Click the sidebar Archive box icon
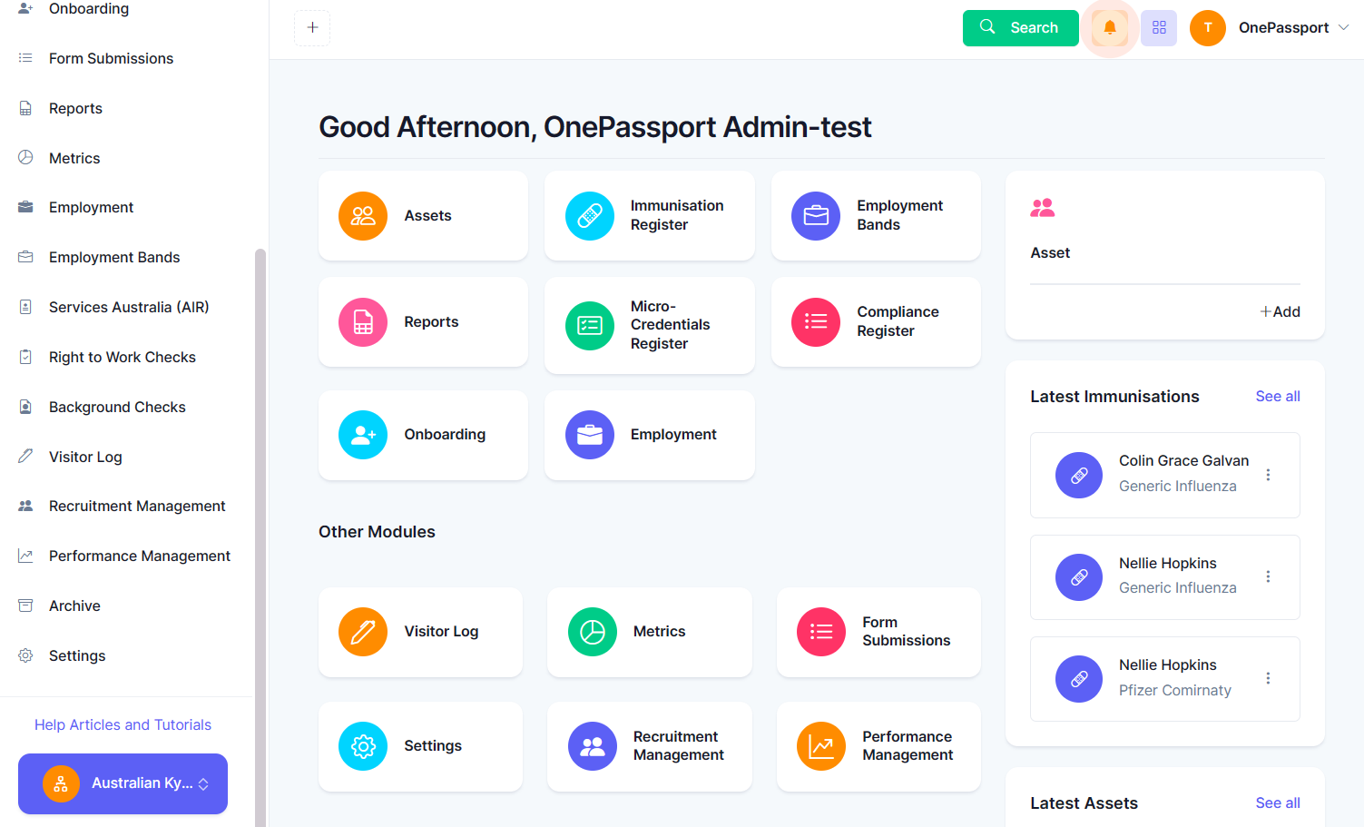1364x827 pixels. (25, 605)
